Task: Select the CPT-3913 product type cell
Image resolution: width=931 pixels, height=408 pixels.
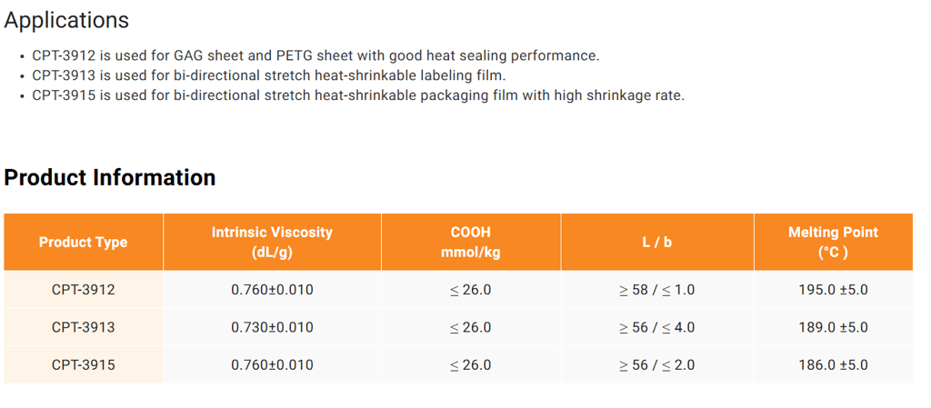Action: (x=83, y=327)
